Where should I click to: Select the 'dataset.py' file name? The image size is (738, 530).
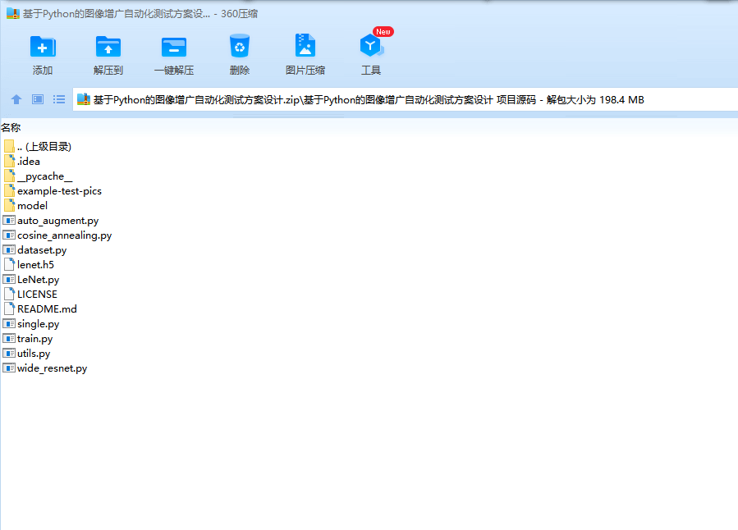[x=42, y=250]
